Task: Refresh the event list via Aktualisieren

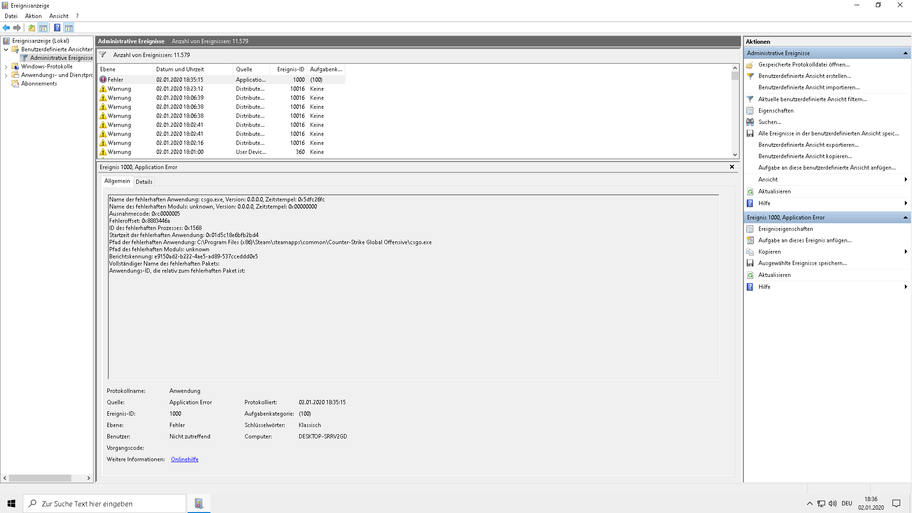Action: 773,191
